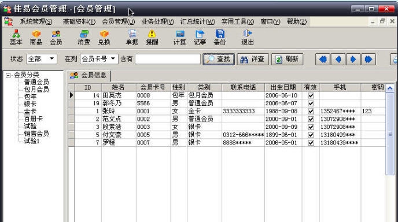Click the 详查 detailed search button
This screenshot has height=222, width=398.
(x=253, y=59)
